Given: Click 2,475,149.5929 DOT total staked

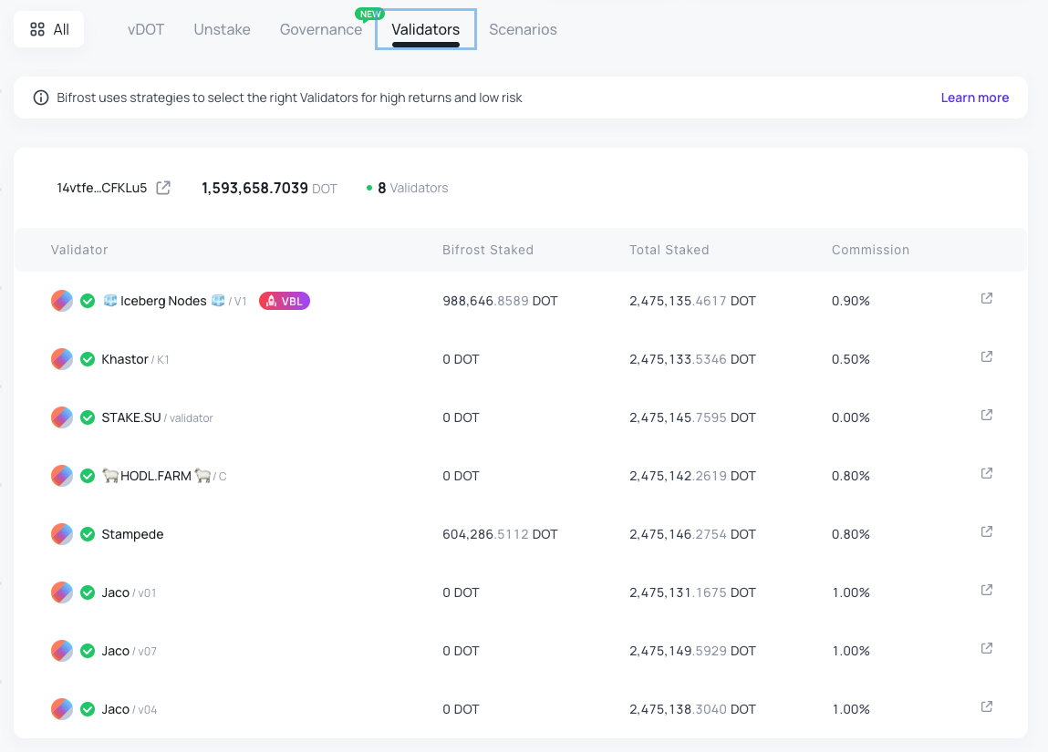Looking at the screenshot, I should [692, 651].
